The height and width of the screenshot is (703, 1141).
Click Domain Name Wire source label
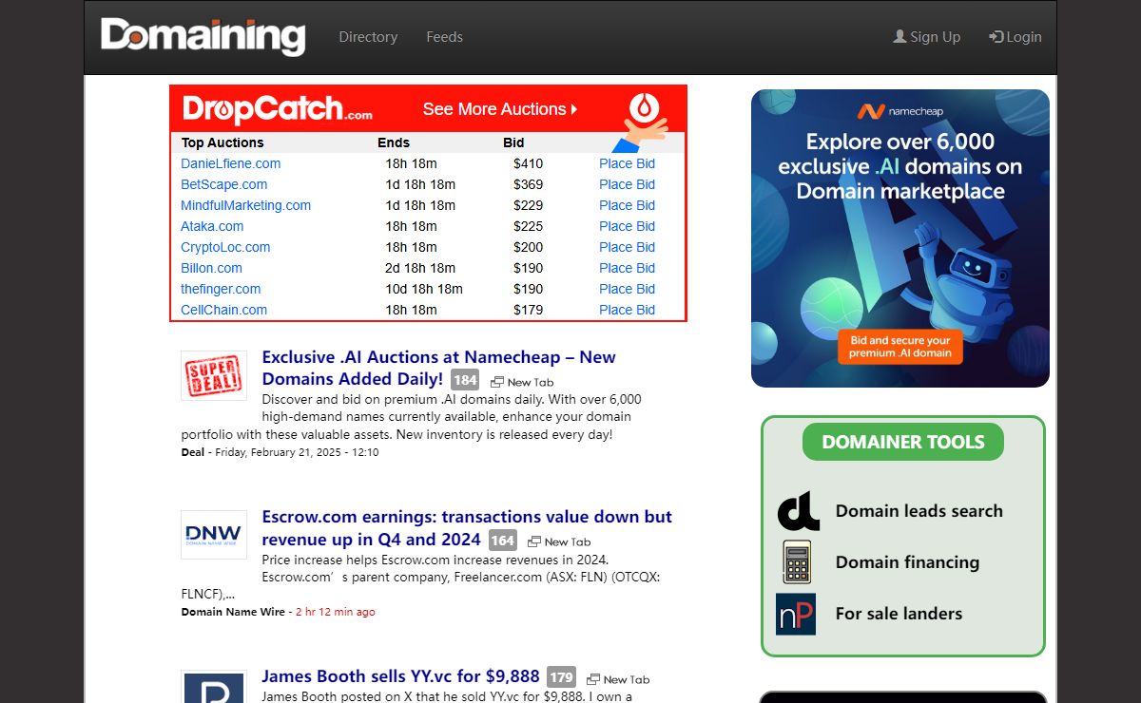tap(233, 612)
